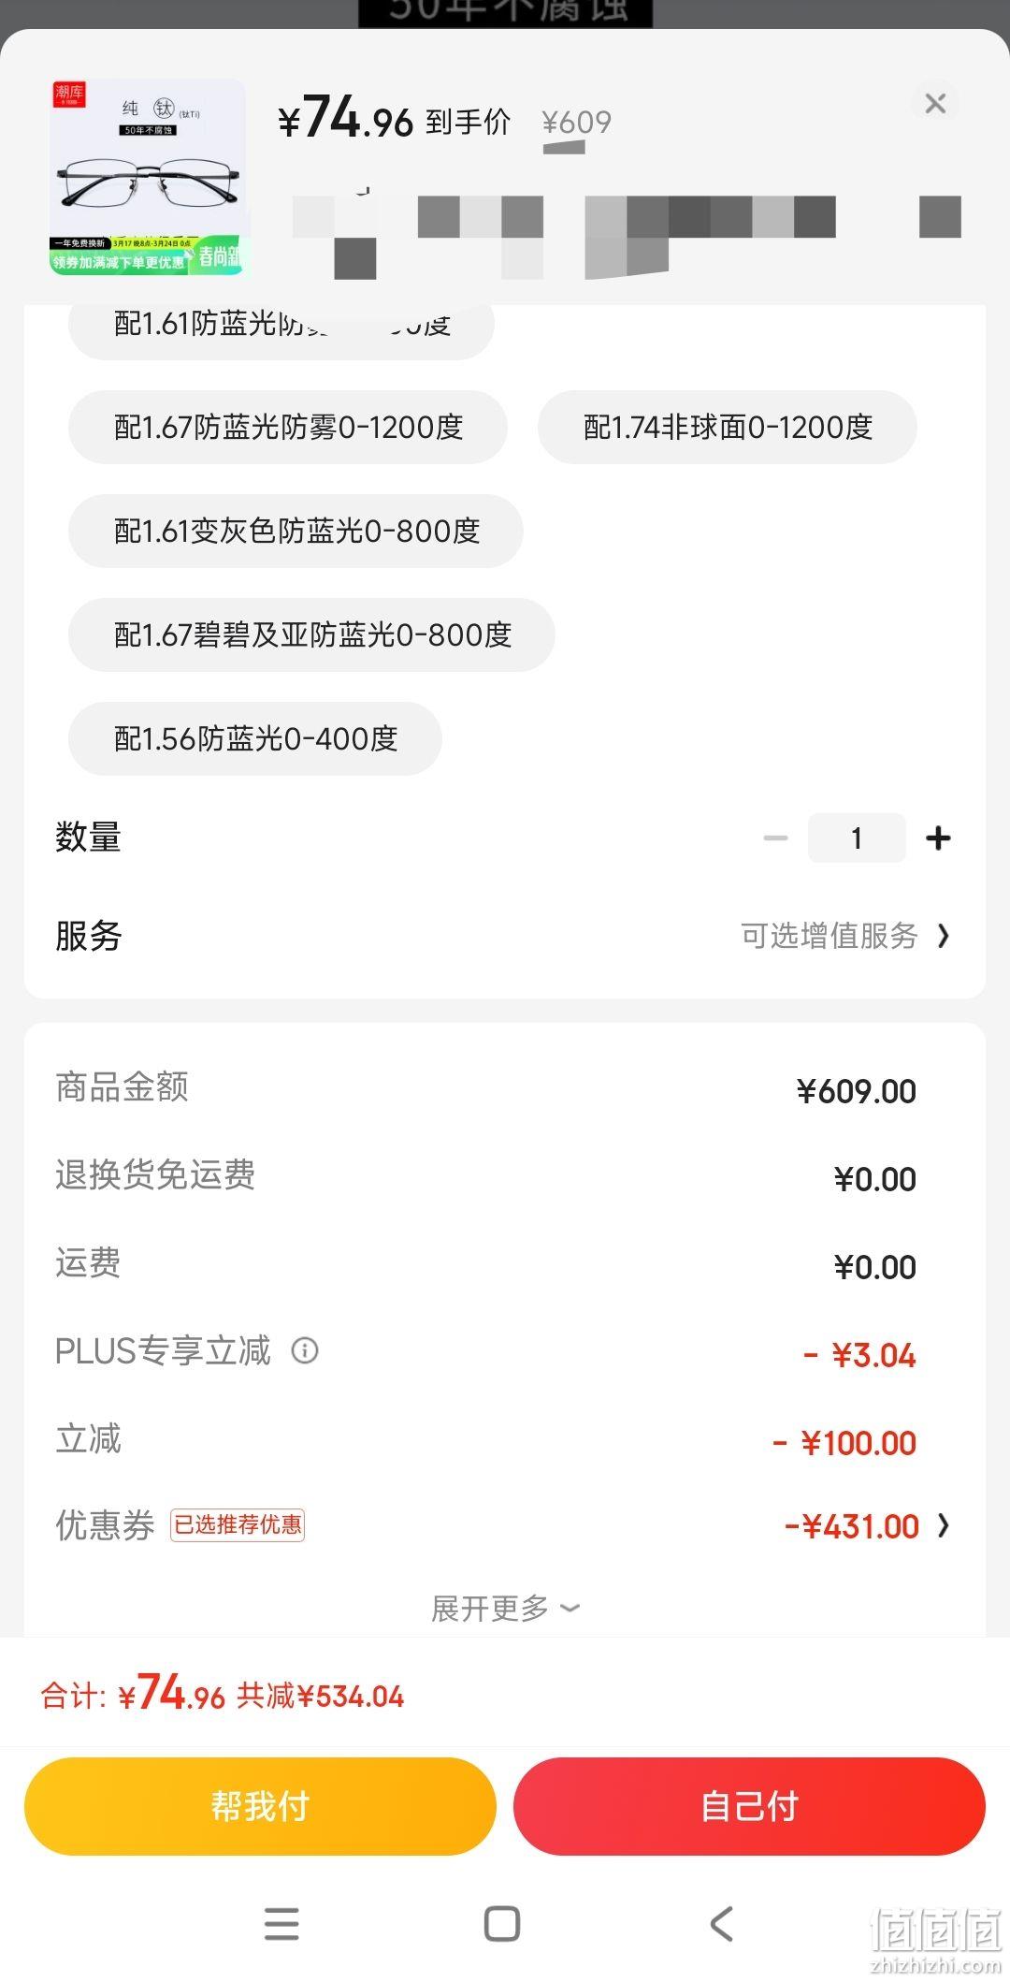This screenshot has height=1982, width=1010.
Task: Tap the 自己付 button
Action: (749, 1806)
